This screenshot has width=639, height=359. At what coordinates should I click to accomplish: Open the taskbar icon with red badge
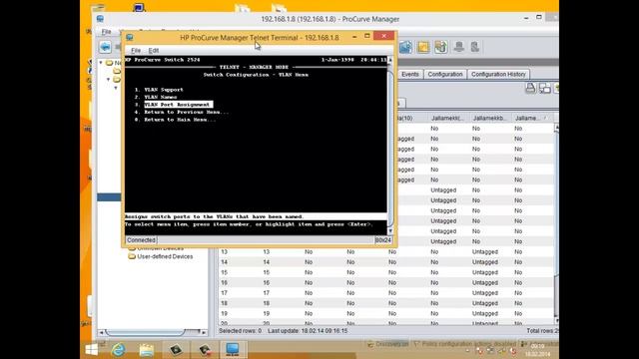tap(204, 350)
